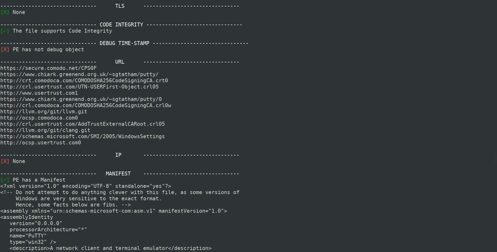Click the COMODOSHA256CodeSigningCA.crt0 URL
497x252 pixels.
(x=84, y=80)
